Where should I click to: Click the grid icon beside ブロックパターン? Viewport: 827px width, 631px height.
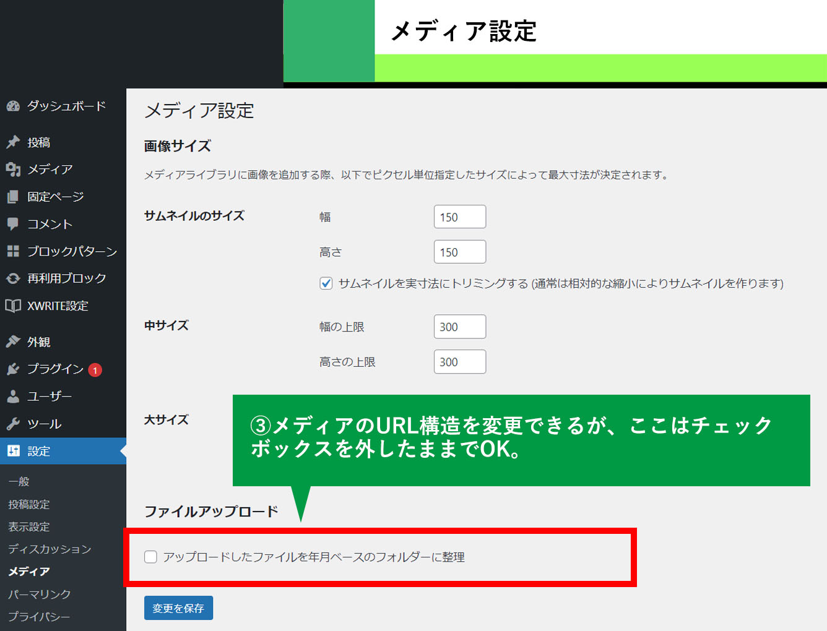pos(13,251)
